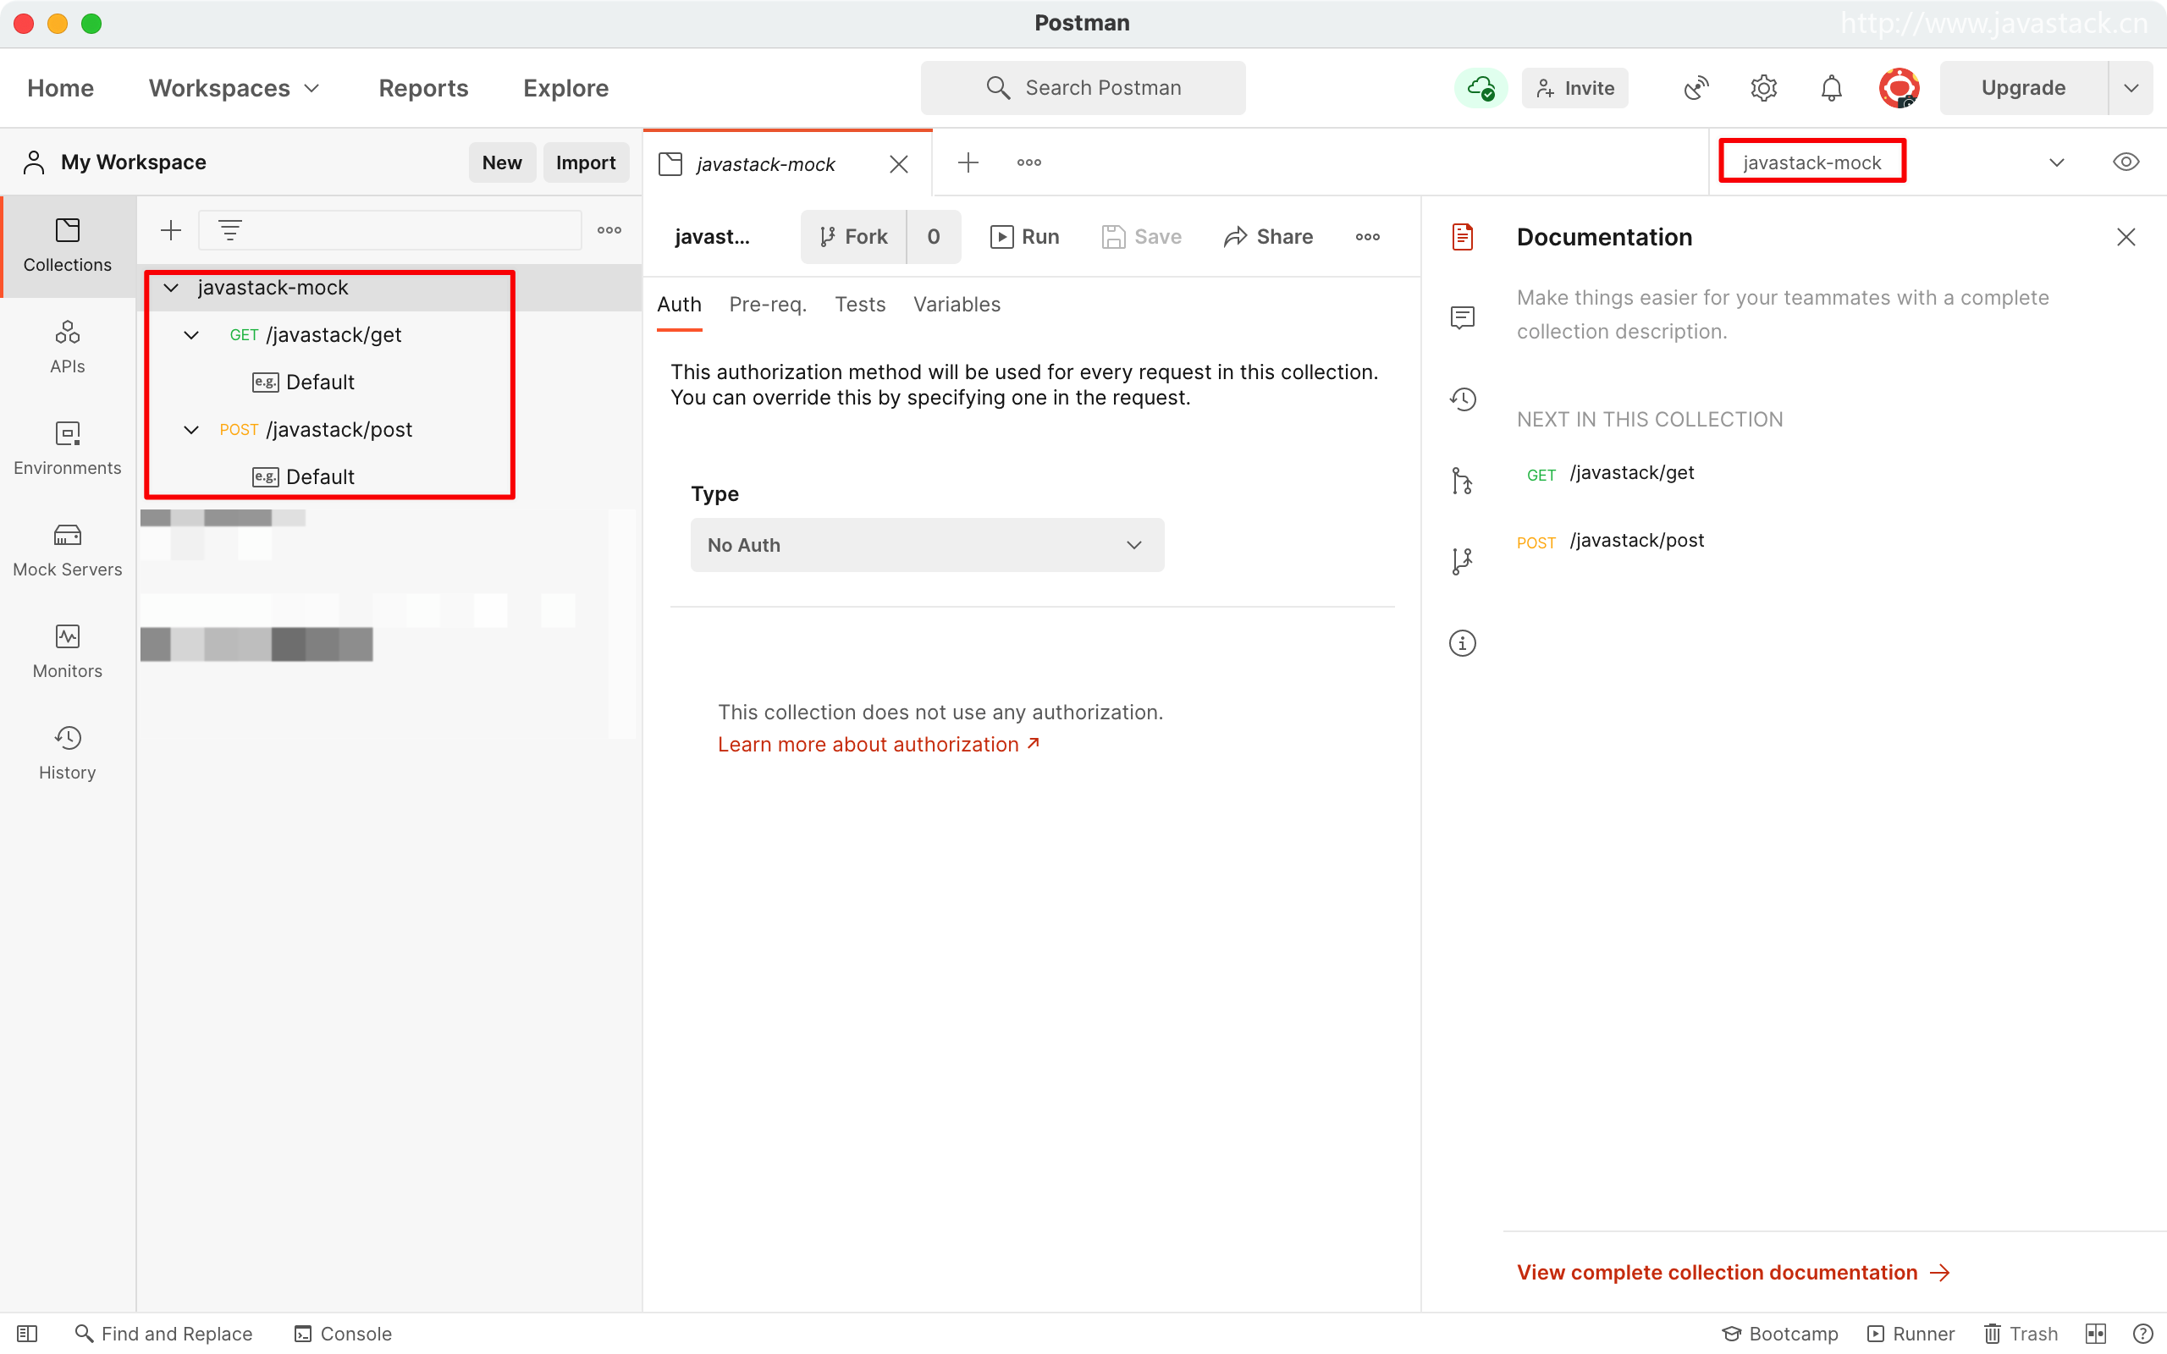The image size is (2167, 1354).
Task: Toggle the sidebar with bottom-left panel icon
Action: [27, 1334]
